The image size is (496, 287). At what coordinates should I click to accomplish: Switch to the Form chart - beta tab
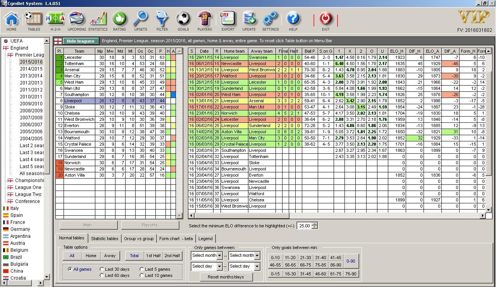pos(176,239)
